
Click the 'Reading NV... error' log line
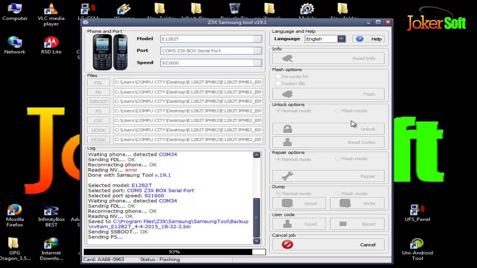point(113,170)
